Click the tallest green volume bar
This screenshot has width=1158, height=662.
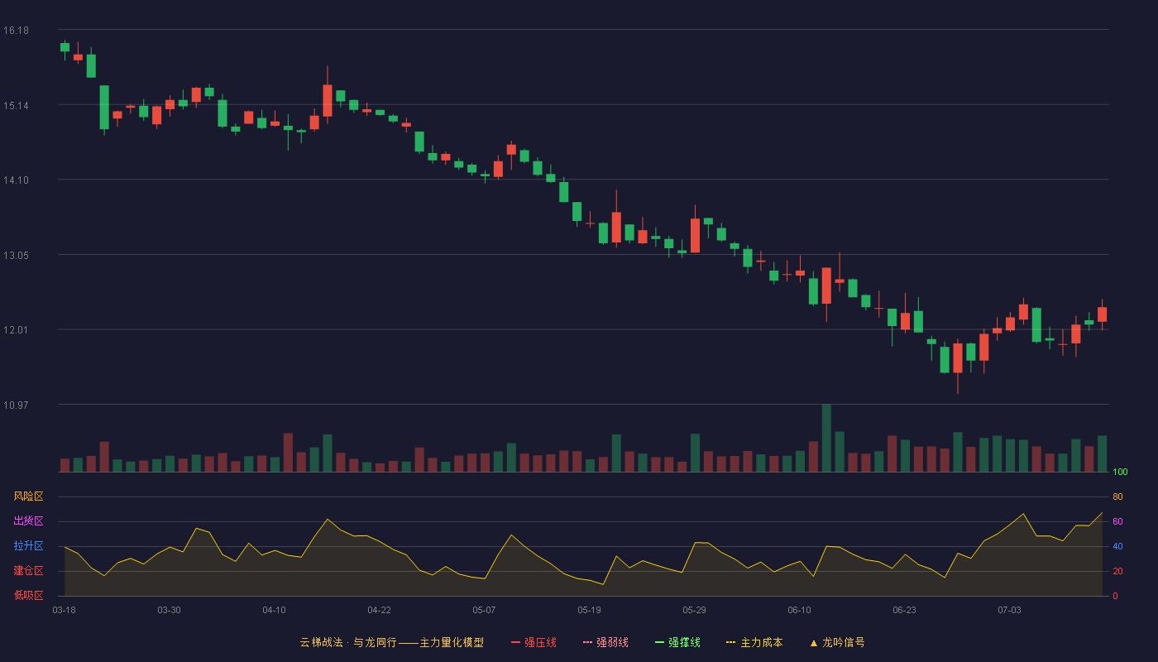(825, 438)
